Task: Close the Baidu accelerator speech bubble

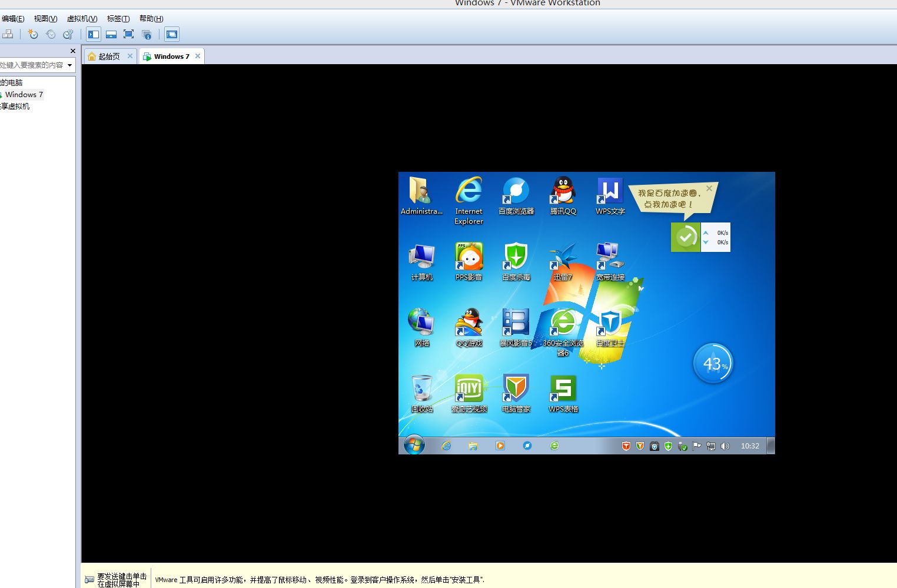Action: [709, 188]
